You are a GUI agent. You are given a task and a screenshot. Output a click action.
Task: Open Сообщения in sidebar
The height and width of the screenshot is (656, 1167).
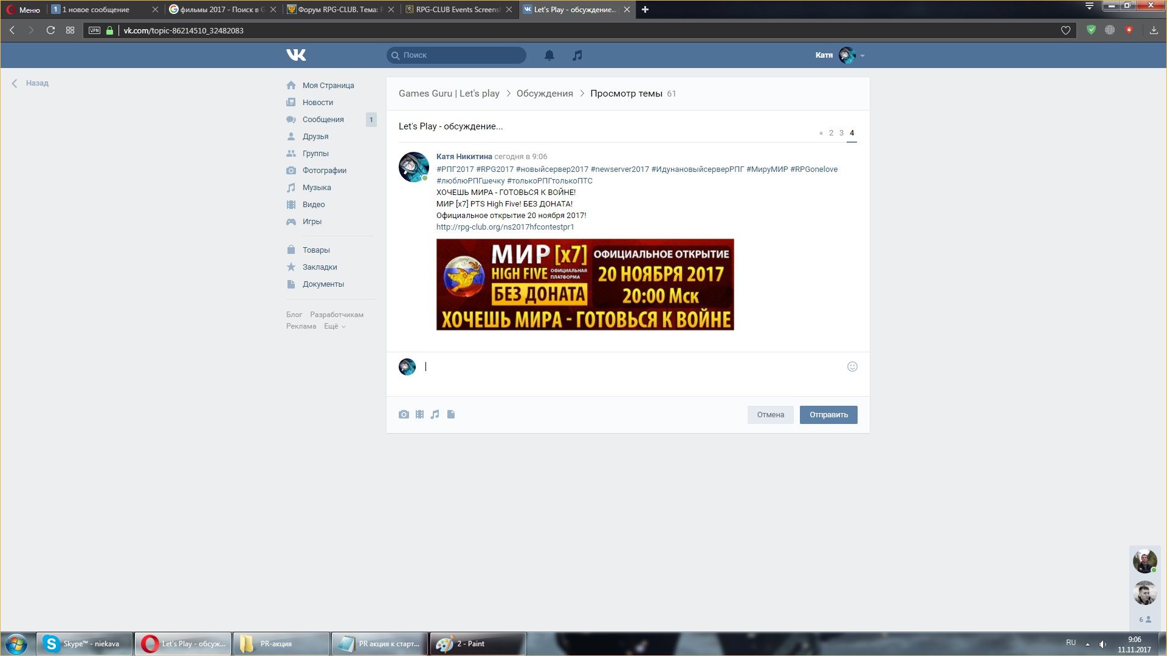point(323,119)
